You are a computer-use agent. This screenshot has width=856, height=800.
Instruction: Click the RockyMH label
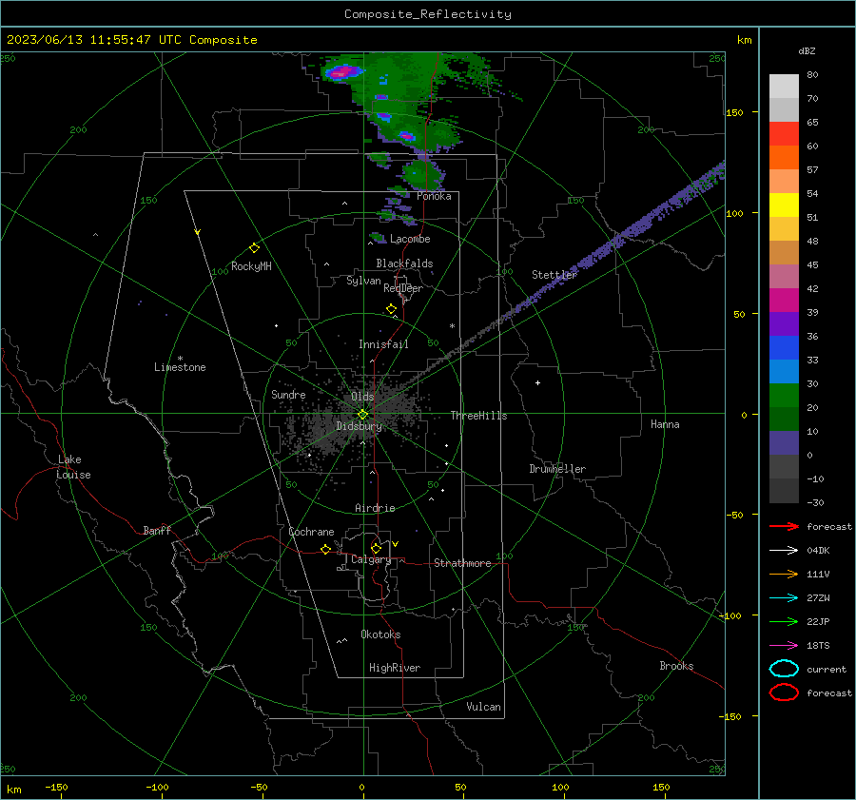(251, 266)
